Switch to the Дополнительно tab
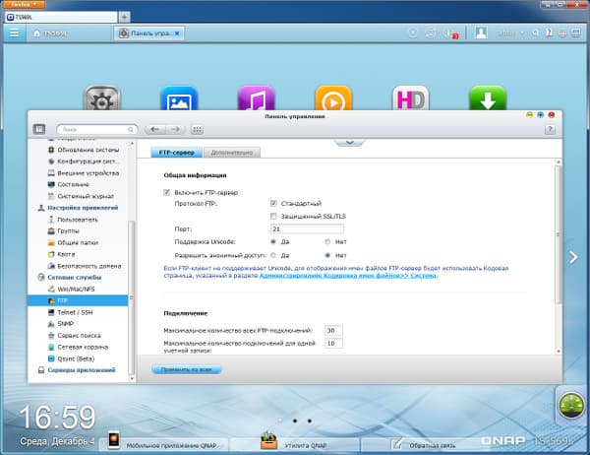 pyautogui.click(x=232, y=153)
